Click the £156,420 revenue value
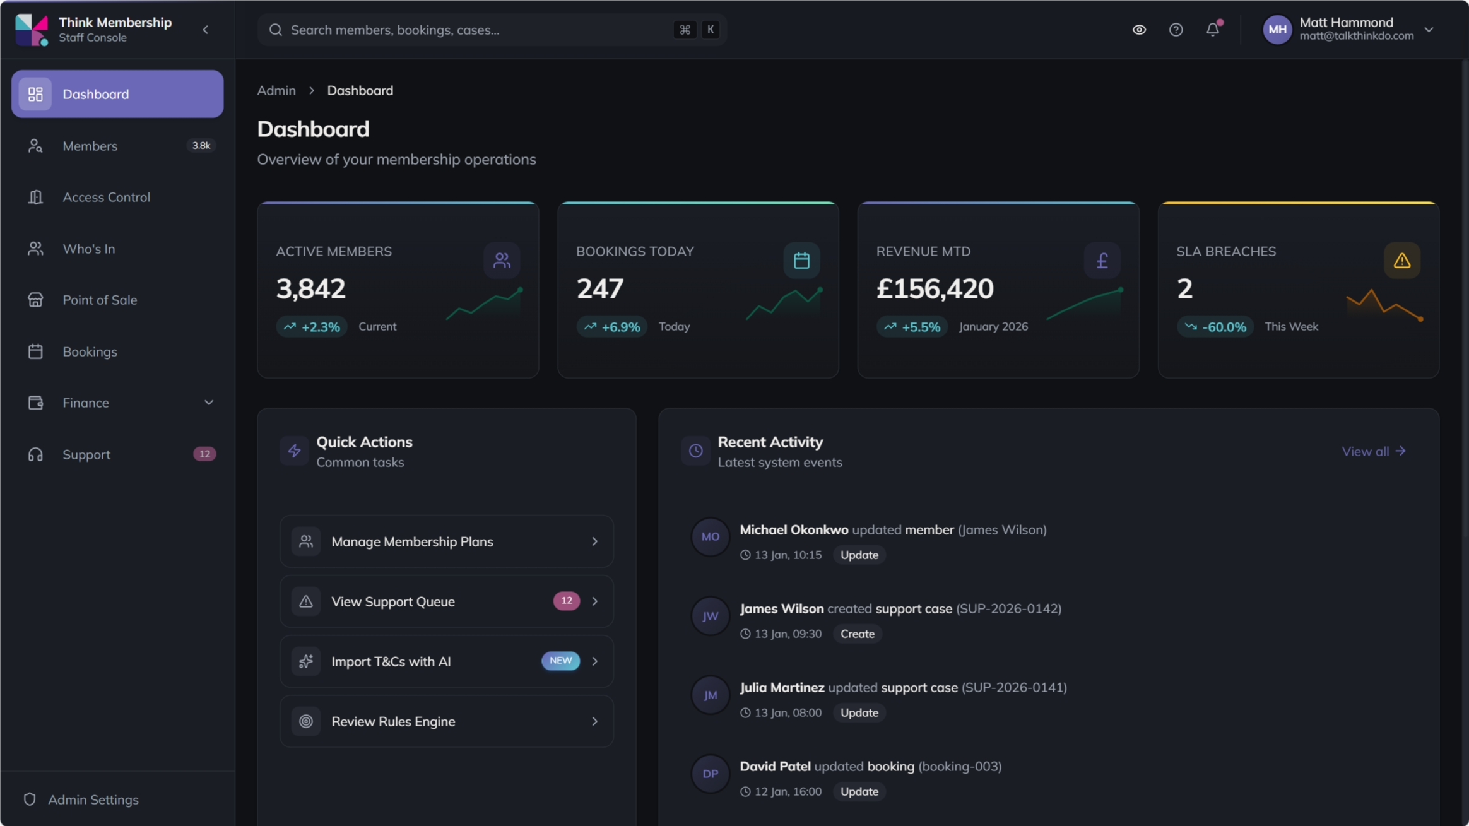 click(935, 288)
